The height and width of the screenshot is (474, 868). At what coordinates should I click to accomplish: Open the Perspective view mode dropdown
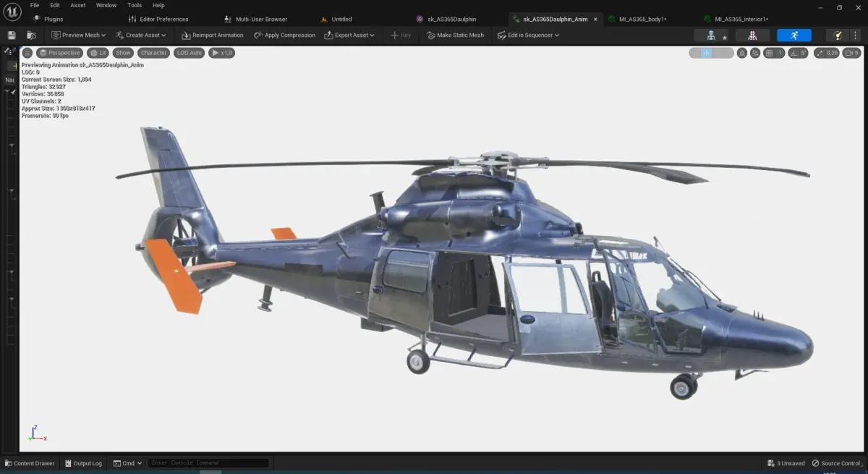click(x=59, y=53)
